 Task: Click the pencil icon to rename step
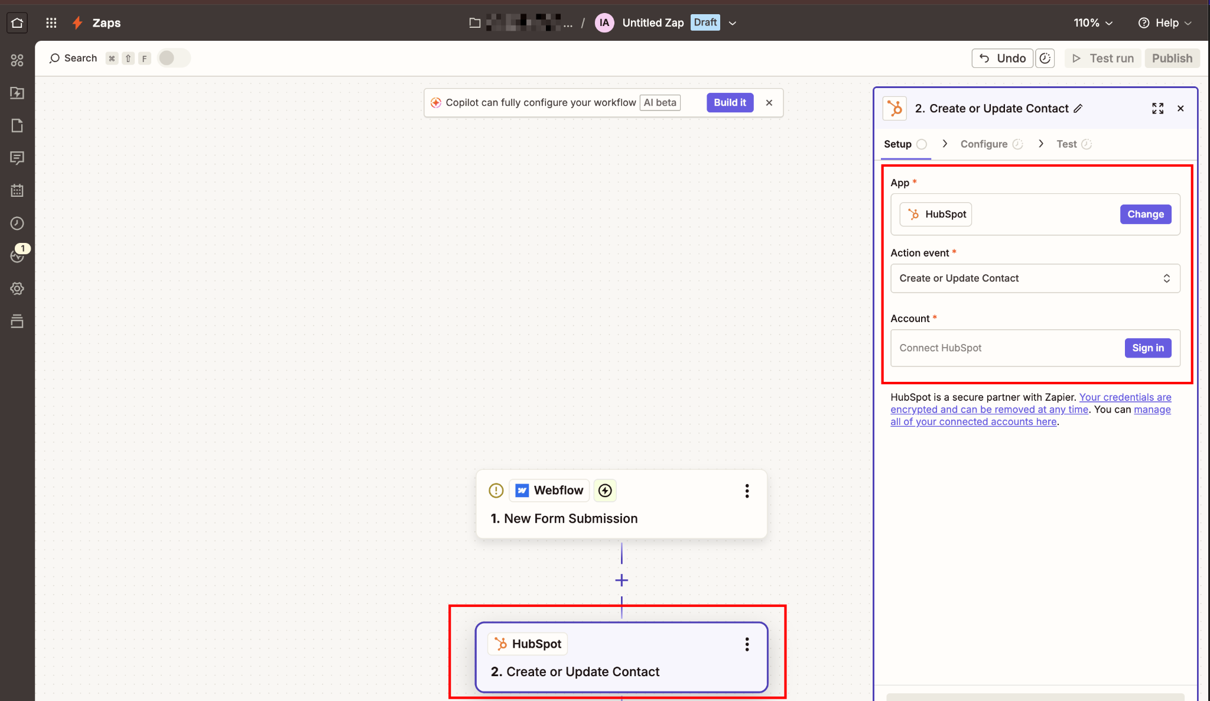point(1078,108)
